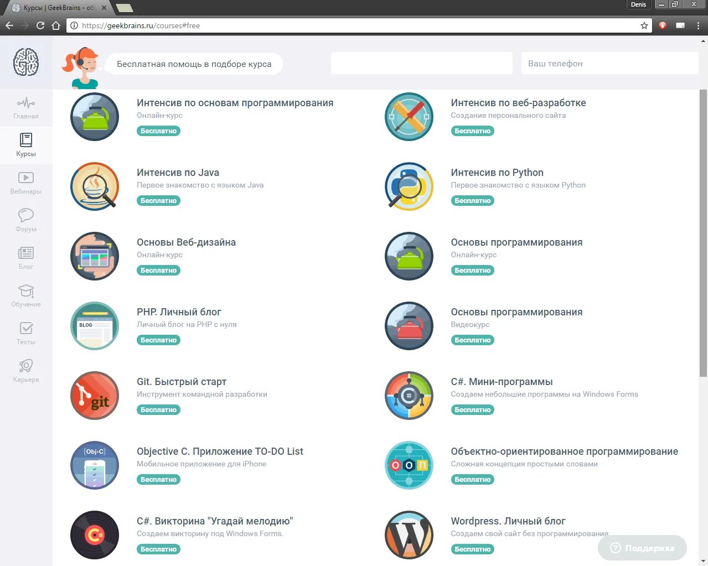Close the GeekBrains browser tab

(104, 8)
